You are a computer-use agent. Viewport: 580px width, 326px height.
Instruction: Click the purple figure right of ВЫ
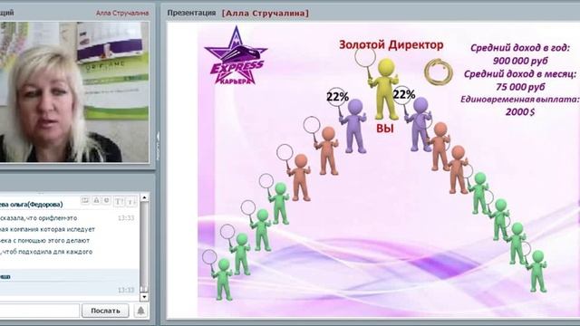coord(420,124)
